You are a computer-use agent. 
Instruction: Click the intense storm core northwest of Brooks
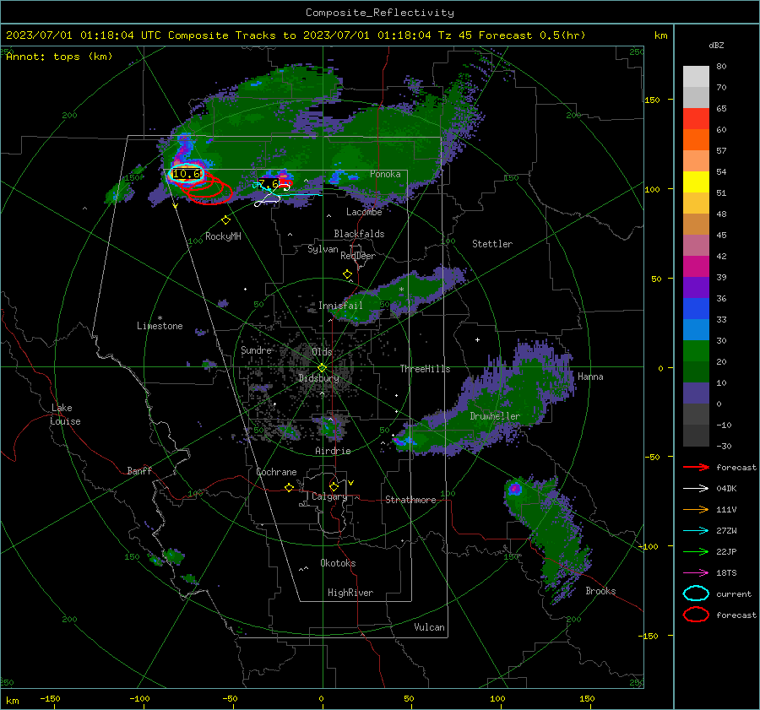[x=515, y=489]
